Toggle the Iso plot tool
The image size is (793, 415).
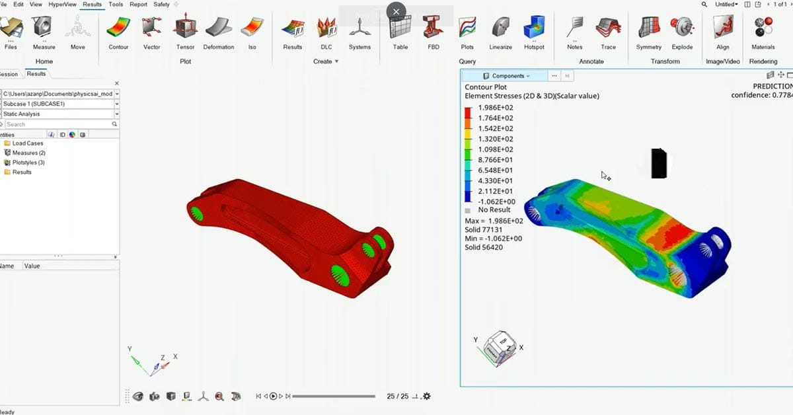[x=250, y=30]
